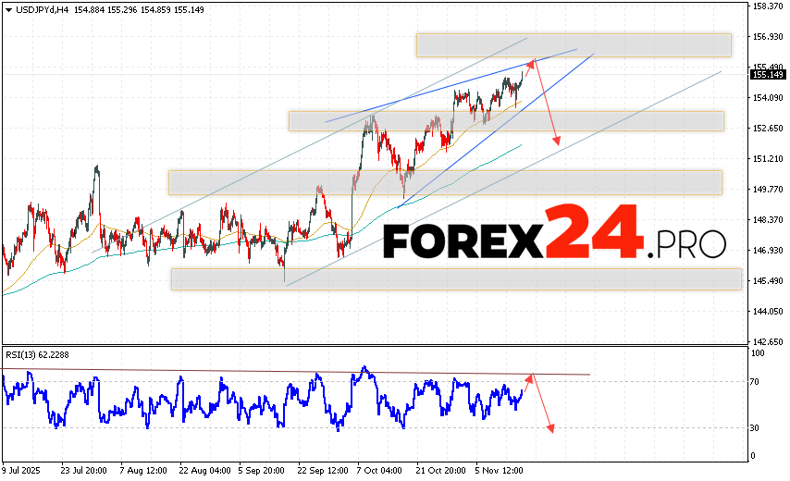Click the red arrowhead at the projected price peak
The image size is (790, 481).
click(x=531, y=62)
